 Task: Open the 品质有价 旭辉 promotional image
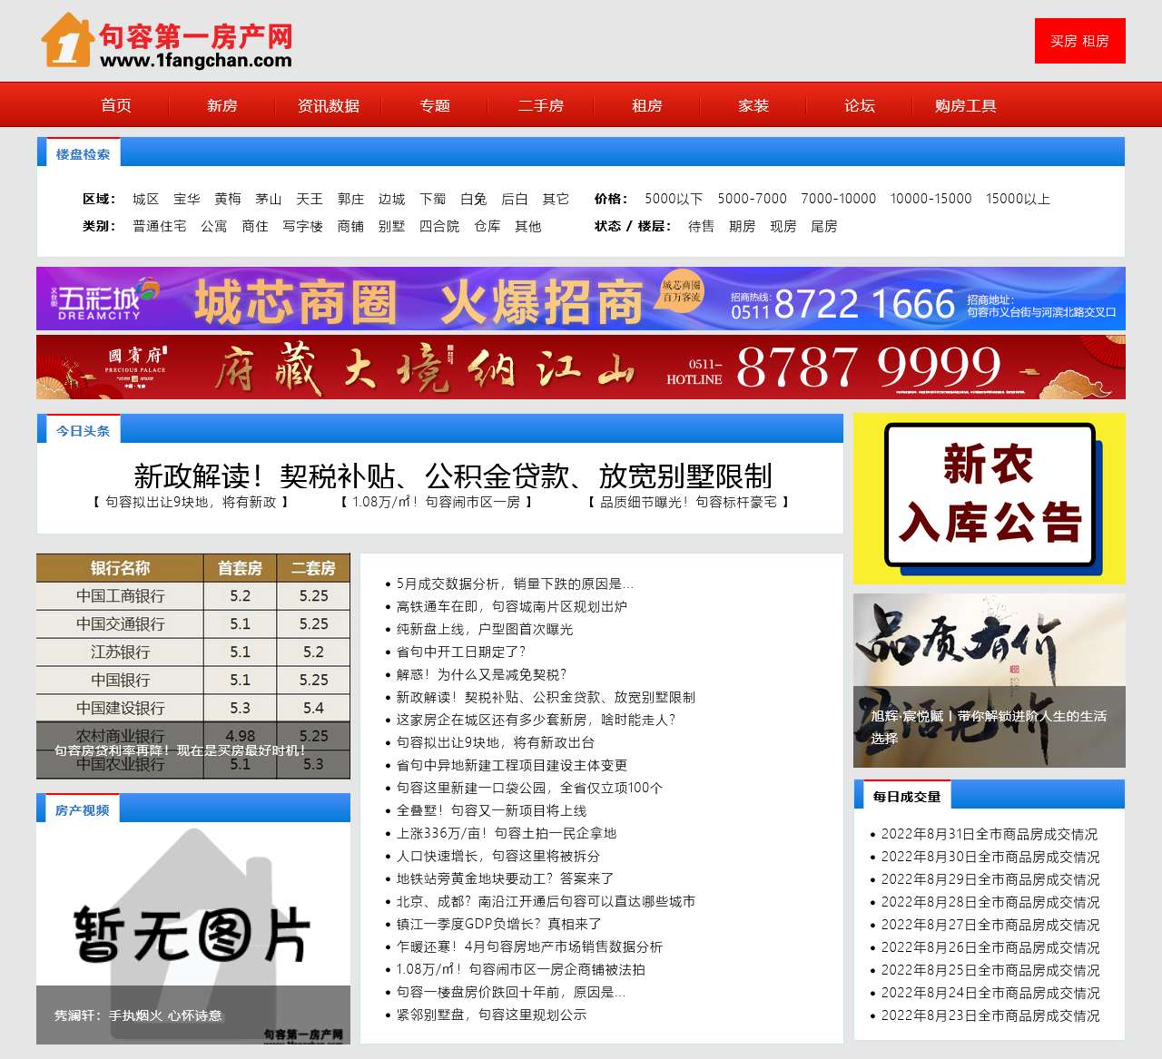coord(989,680)
